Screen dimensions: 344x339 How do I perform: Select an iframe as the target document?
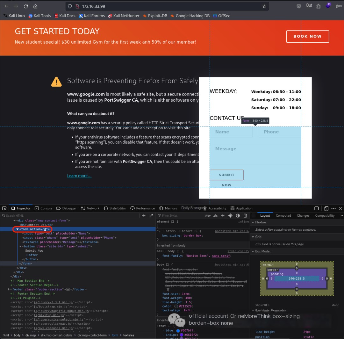tap(317, 208)
